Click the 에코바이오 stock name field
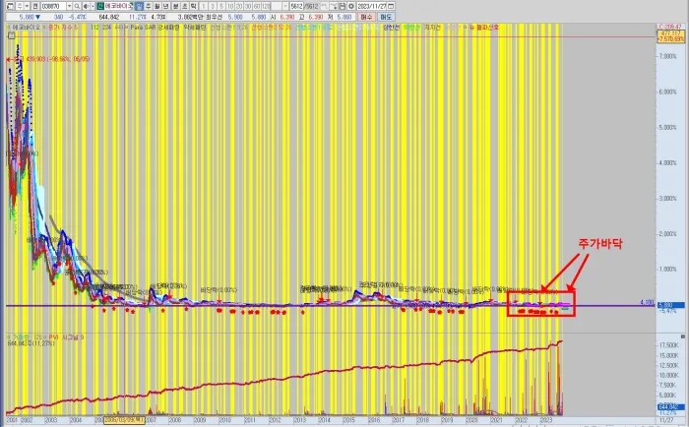The height and width of the screenshot is (427, 689). (x=119, y=6)
